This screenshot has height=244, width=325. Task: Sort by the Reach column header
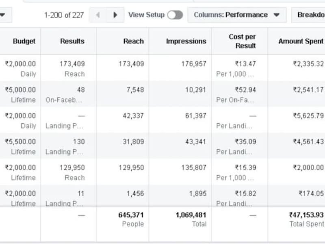133,41
